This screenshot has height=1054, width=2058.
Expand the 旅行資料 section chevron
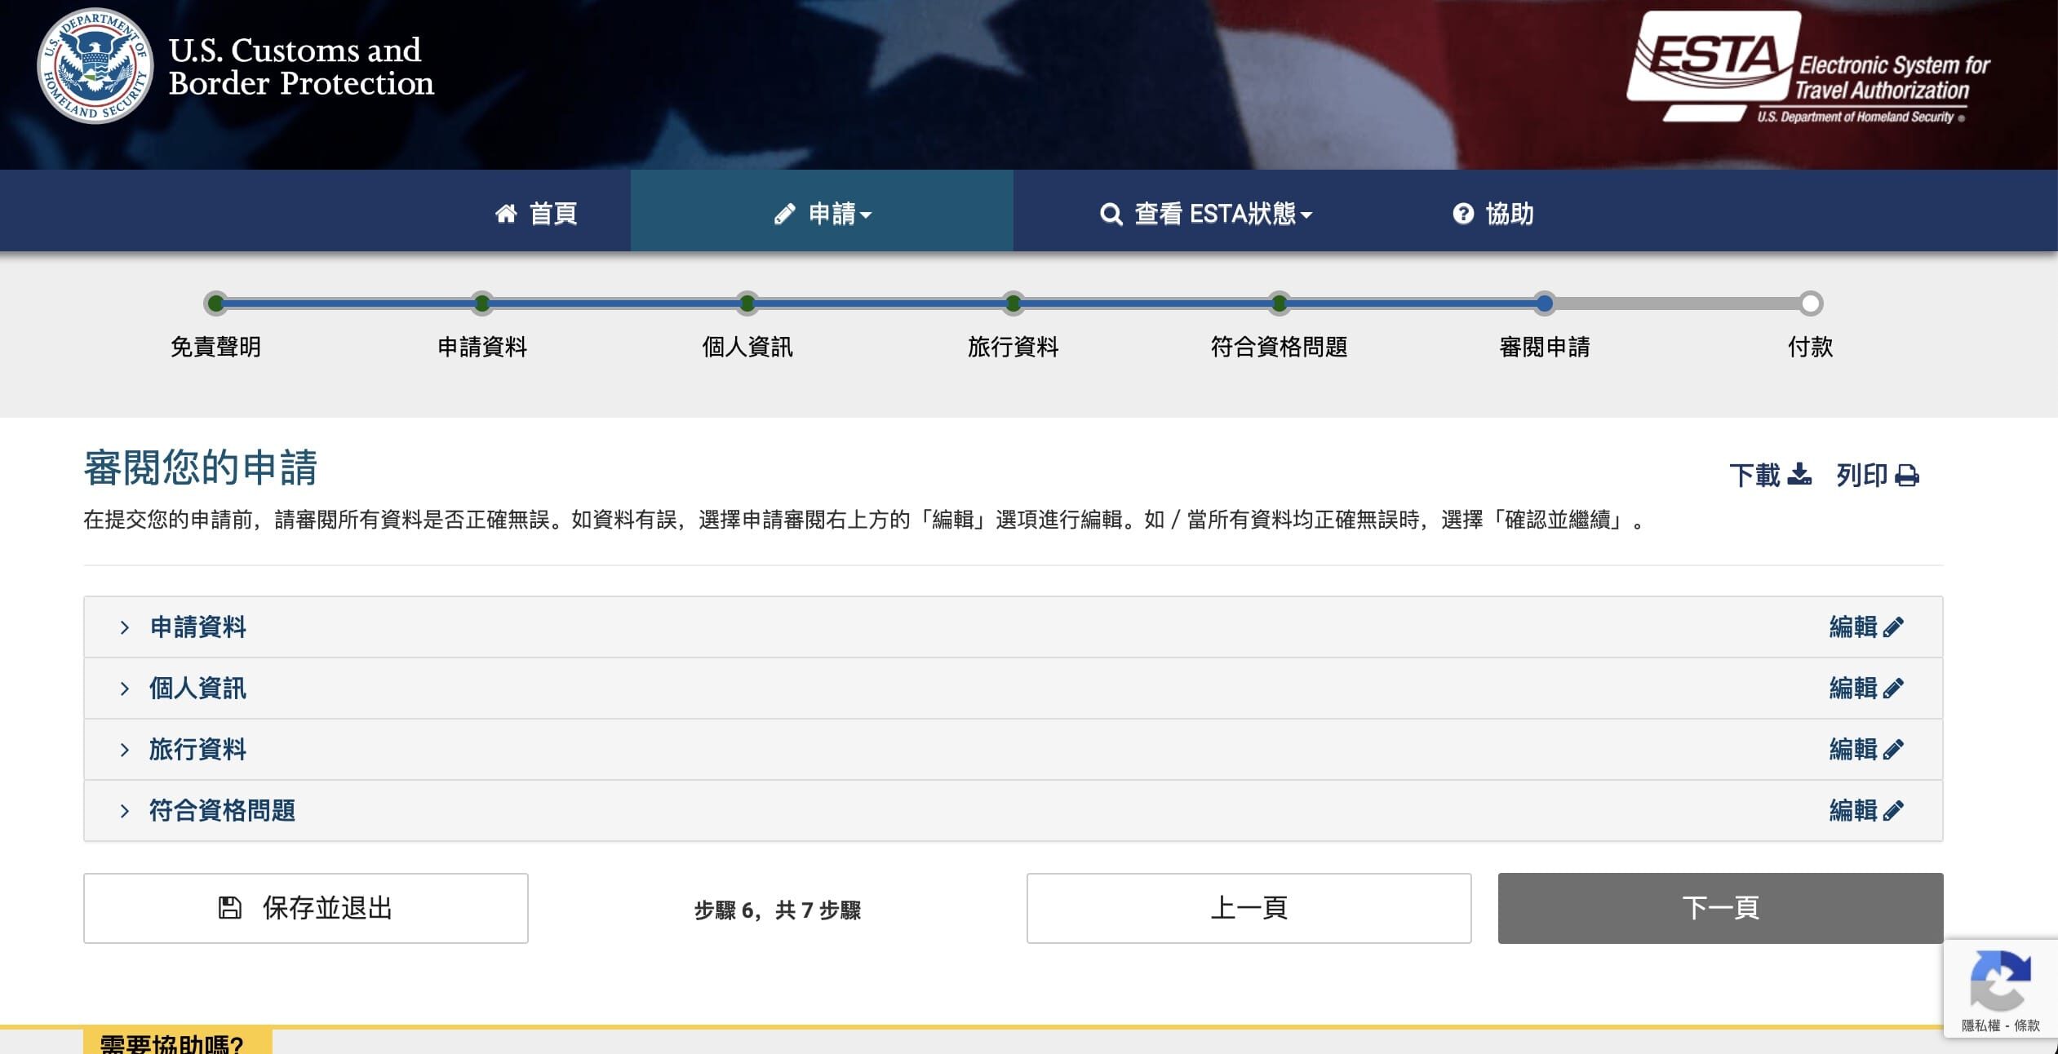point(124,750)
